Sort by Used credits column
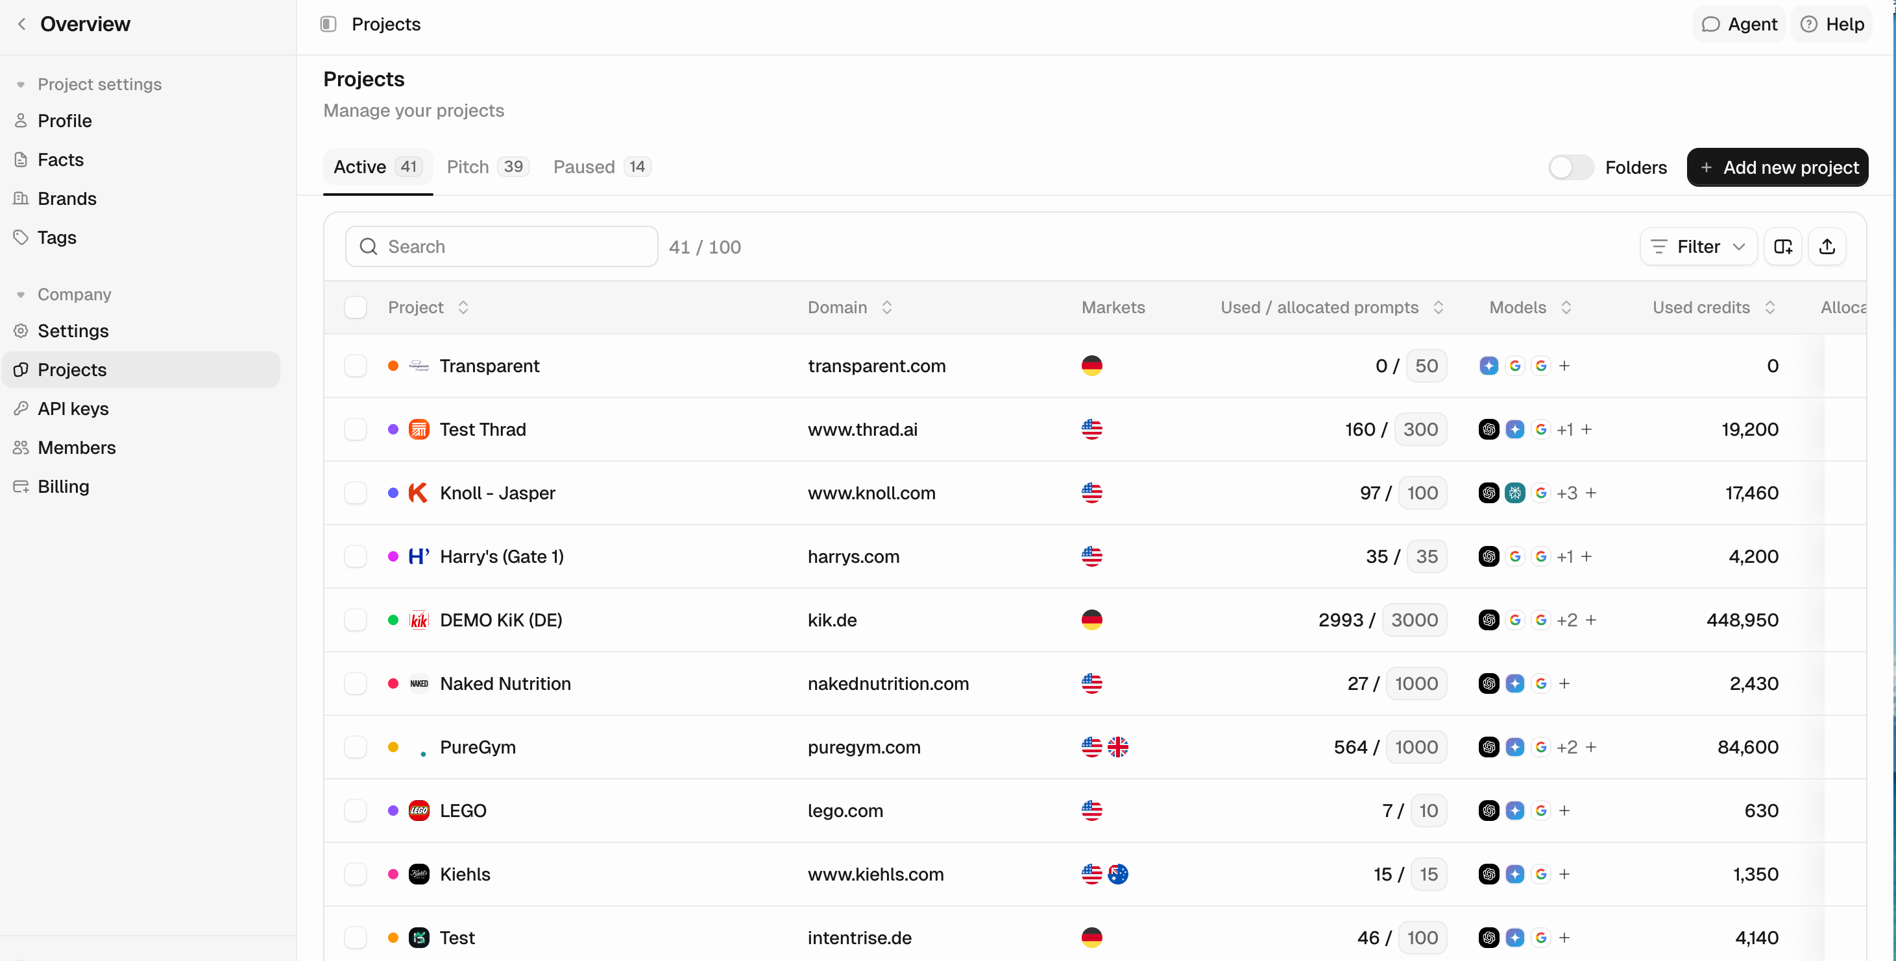Viewport: 1896px width, 961px height. [x=1770, y=307]
